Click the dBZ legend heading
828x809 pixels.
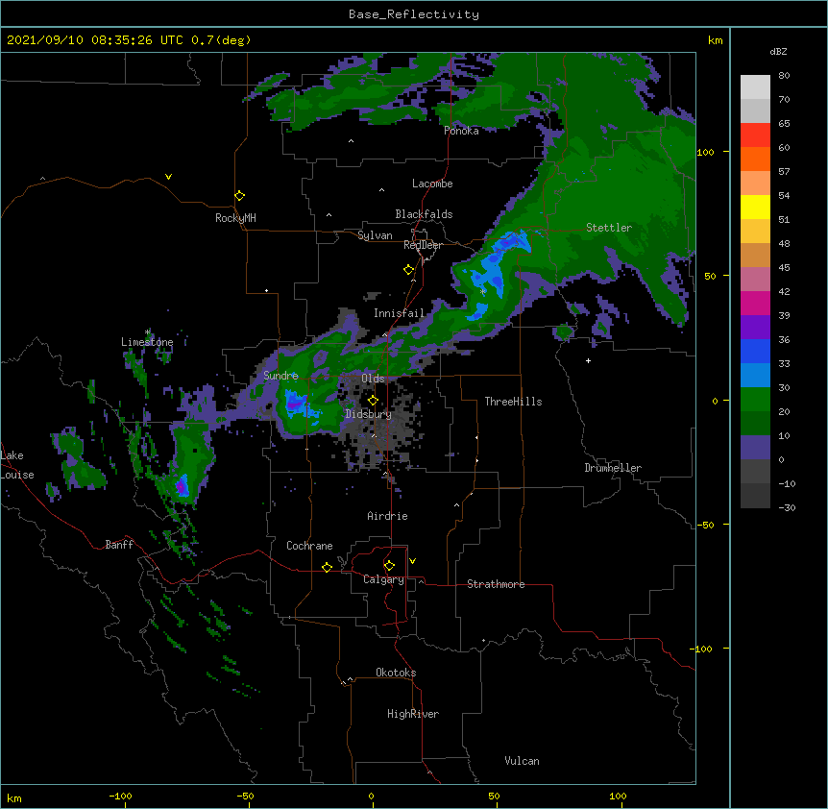(778, 52)
